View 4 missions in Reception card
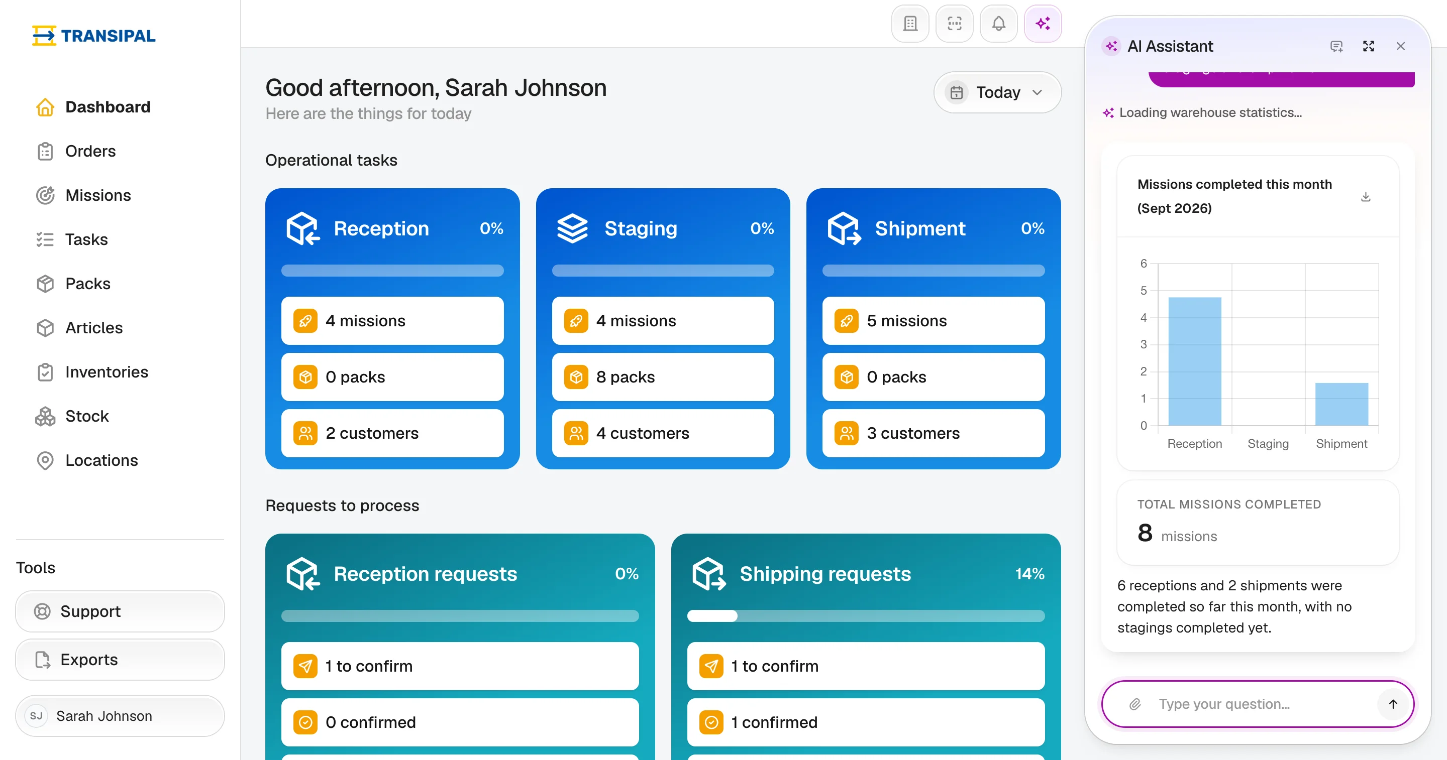Viewport: 1447px width, 760px height. [392, 320]
